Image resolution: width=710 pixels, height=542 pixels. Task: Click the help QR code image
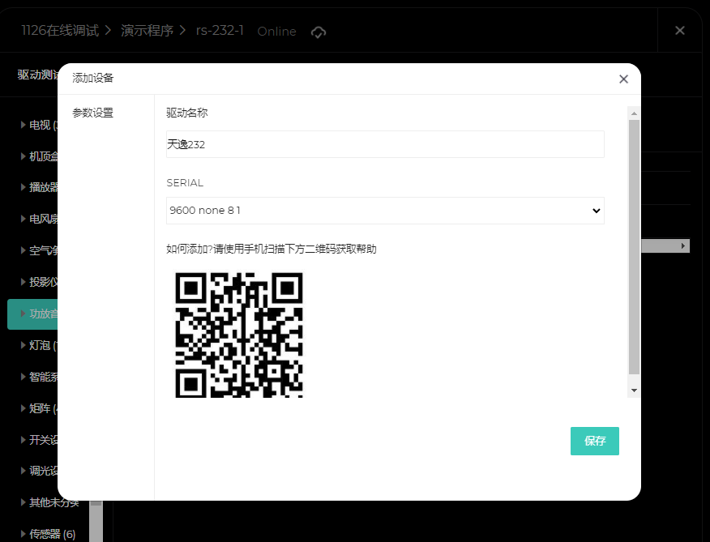(x=238, y=335)
